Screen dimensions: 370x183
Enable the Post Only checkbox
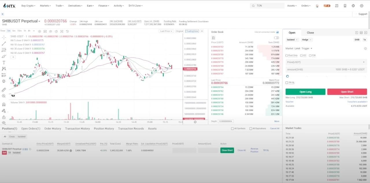[287, 56]
